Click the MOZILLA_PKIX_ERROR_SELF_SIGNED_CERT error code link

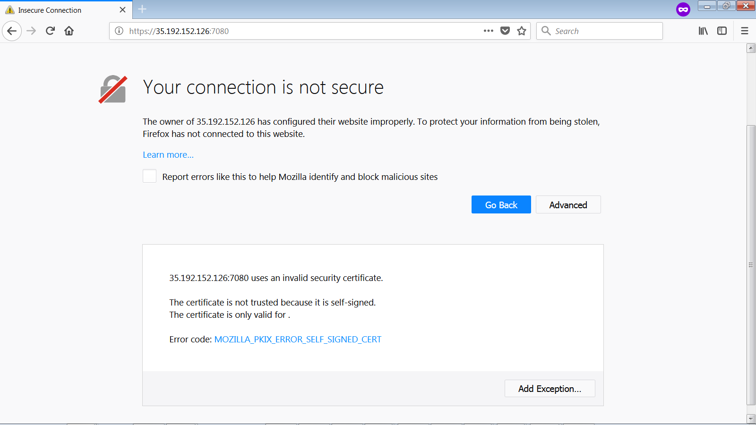(298, 340)
